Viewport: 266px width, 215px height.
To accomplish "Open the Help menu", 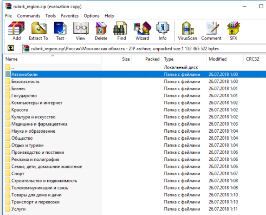I will (109, 16).
